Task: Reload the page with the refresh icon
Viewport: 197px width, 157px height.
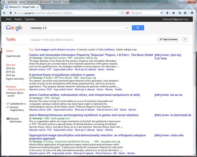Action: pyautogui.click(x=122, y=13)
